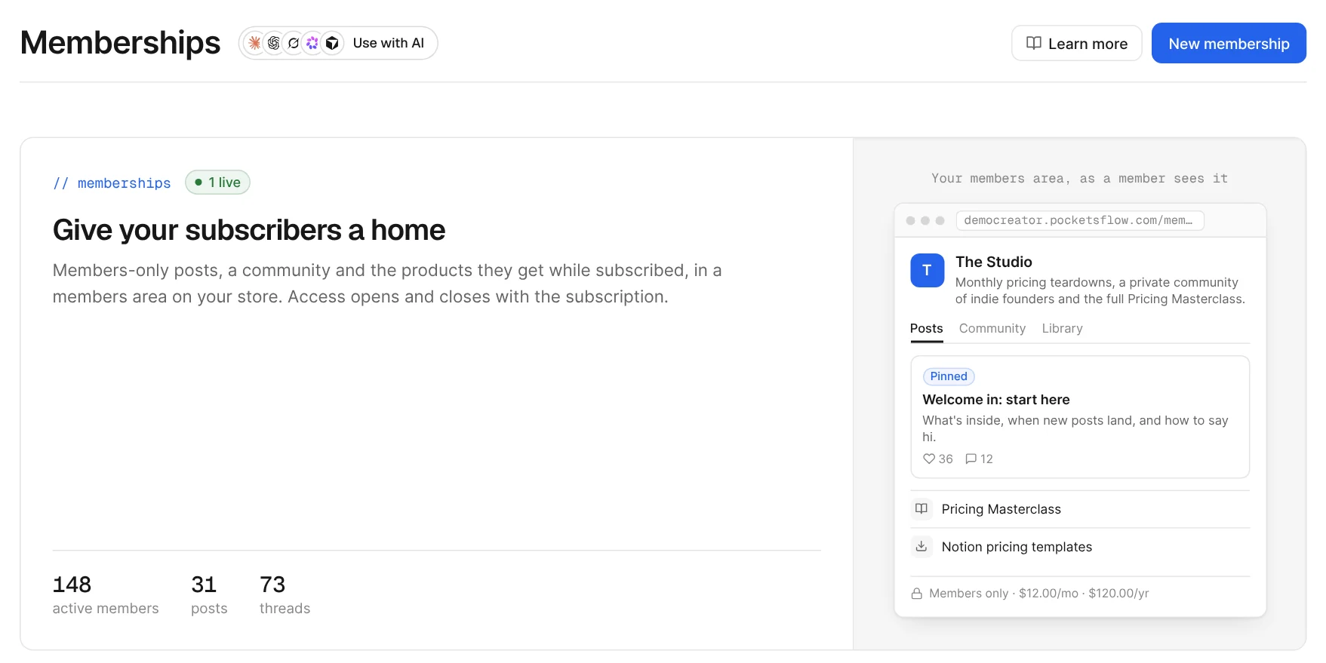Click the Grok slashed-circle icon
This screenshot has height=663, width=1326.
pos(294,43)
